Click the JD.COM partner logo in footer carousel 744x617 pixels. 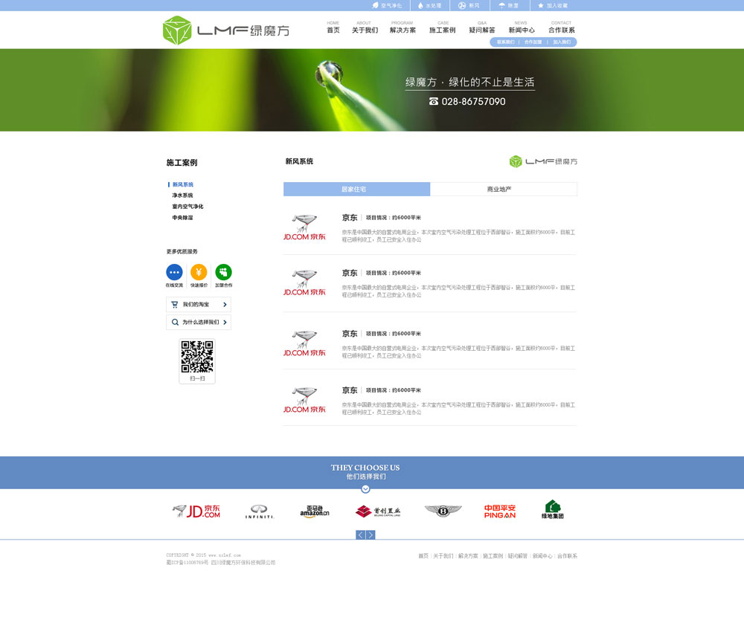click(x=196, y=511)
